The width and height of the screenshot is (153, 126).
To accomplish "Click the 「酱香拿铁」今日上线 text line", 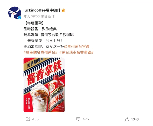I will click(x=43, y=41).
